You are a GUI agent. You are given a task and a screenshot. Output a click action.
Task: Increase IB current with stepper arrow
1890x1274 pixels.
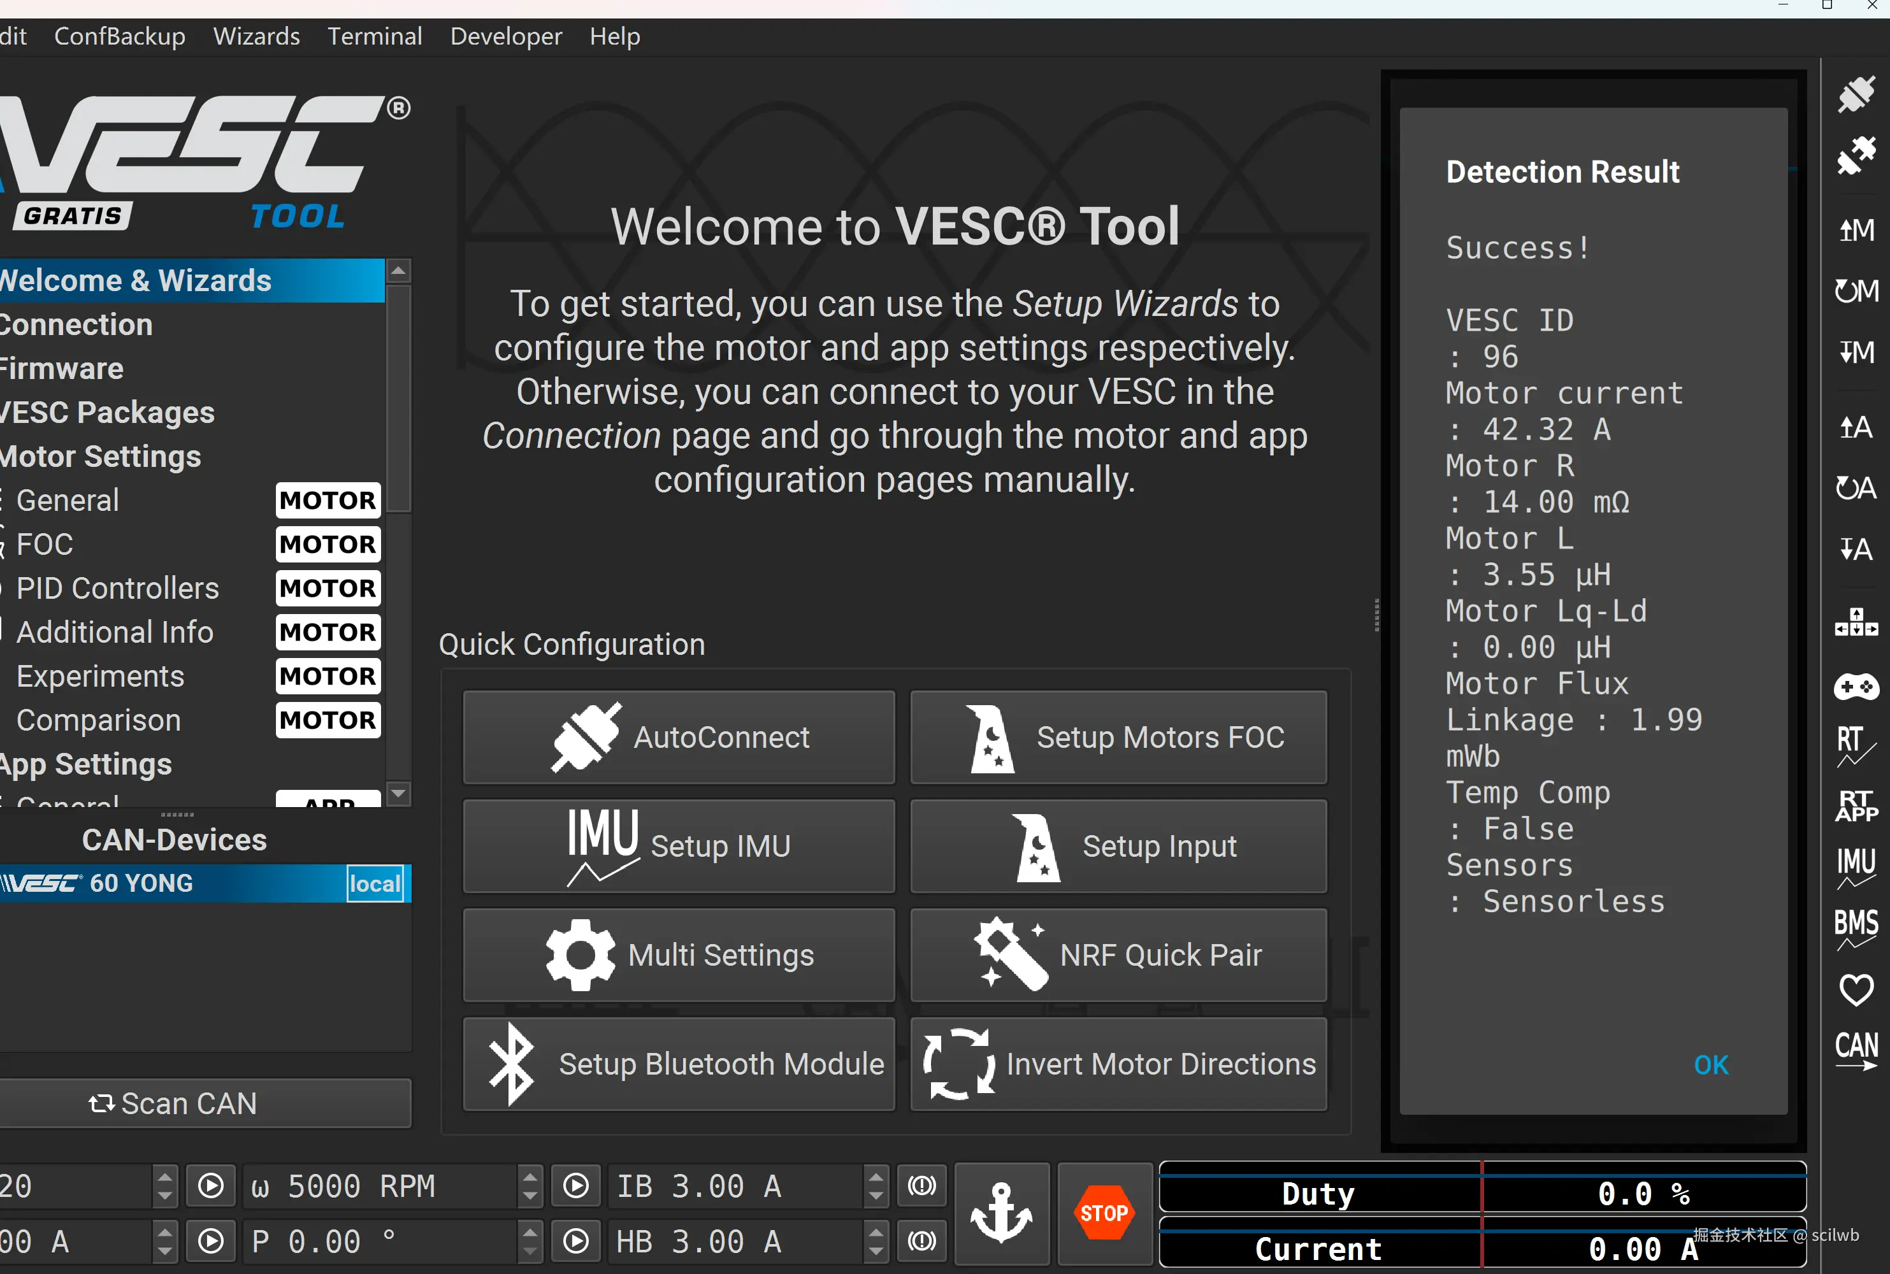[875, 1177]
